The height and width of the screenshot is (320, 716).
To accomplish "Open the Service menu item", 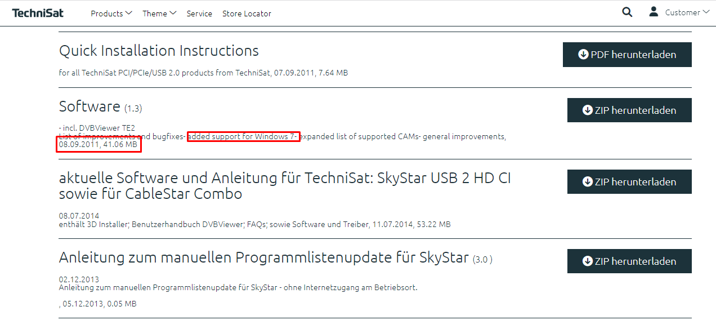I will point(199,14).
